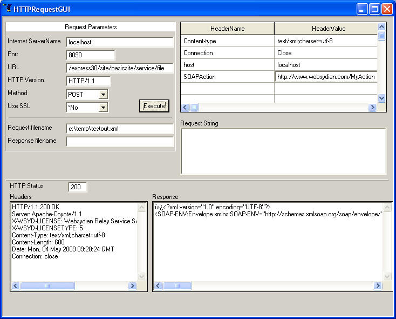
Task: Click the Internet ServerName field
Action: (x=120, y=42)
